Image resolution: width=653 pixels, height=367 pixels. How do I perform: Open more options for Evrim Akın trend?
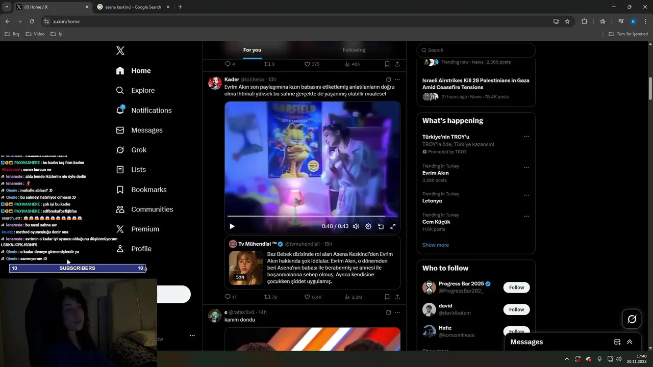coord(526,167)
